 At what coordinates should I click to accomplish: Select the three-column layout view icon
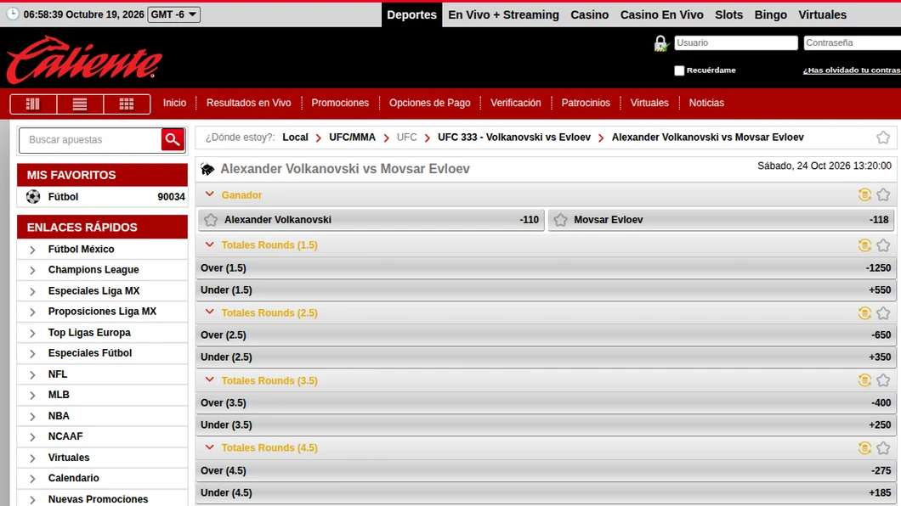[33, 104]
